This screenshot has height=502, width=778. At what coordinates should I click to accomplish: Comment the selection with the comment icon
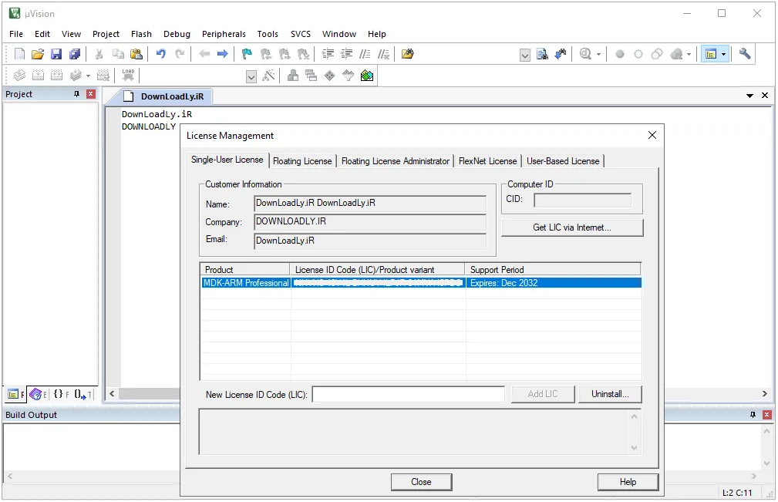tap(365, 54)
